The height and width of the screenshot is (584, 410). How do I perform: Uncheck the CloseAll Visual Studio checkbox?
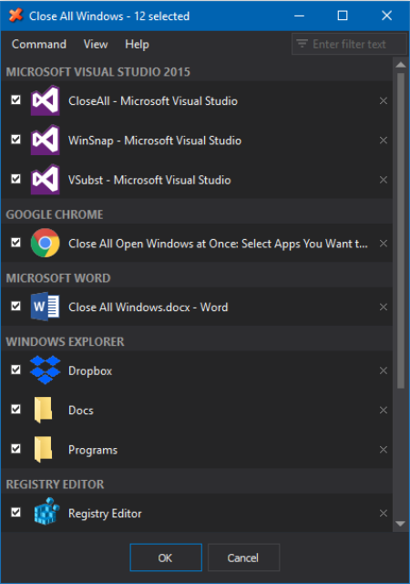pos(16,99)
